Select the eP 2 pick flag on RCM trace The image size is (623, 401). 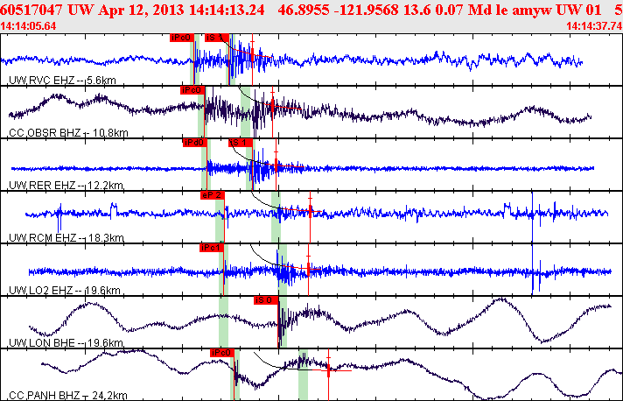213,195
